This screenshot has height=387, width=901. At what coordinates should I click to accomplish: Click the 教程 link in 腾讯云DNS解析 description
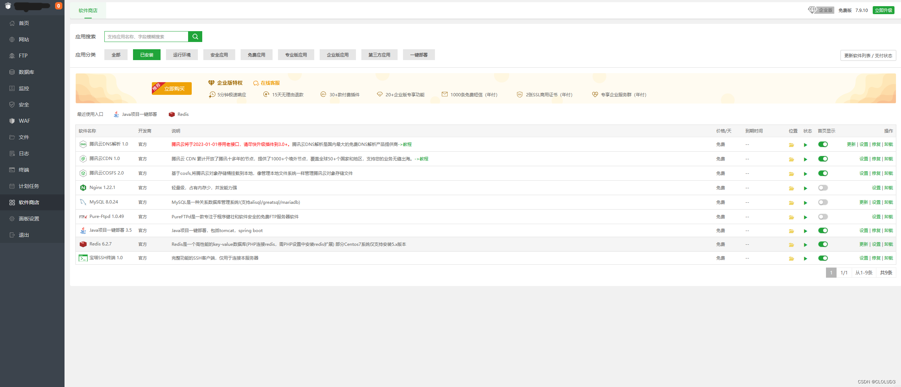(407, 144)
